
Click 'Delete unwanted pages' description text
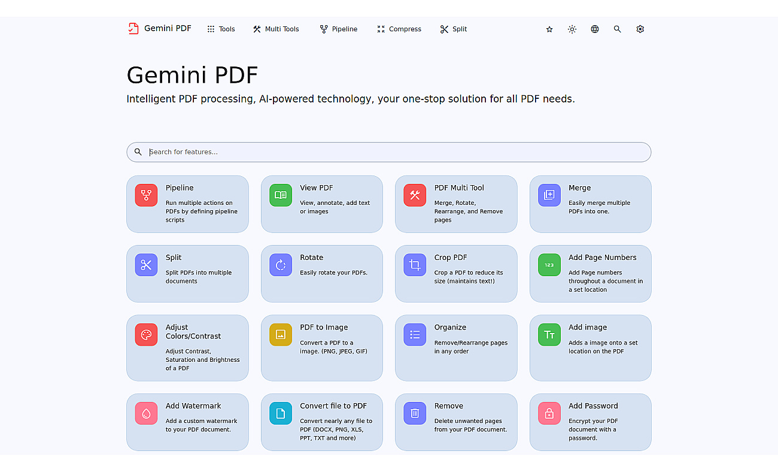[470, 425]
